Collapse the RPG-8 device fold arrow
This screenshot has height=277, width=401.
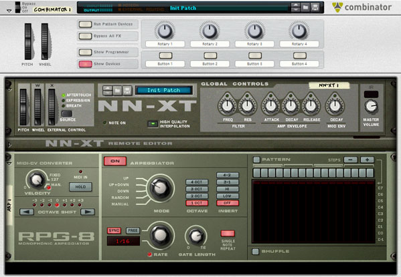(9, 164)
